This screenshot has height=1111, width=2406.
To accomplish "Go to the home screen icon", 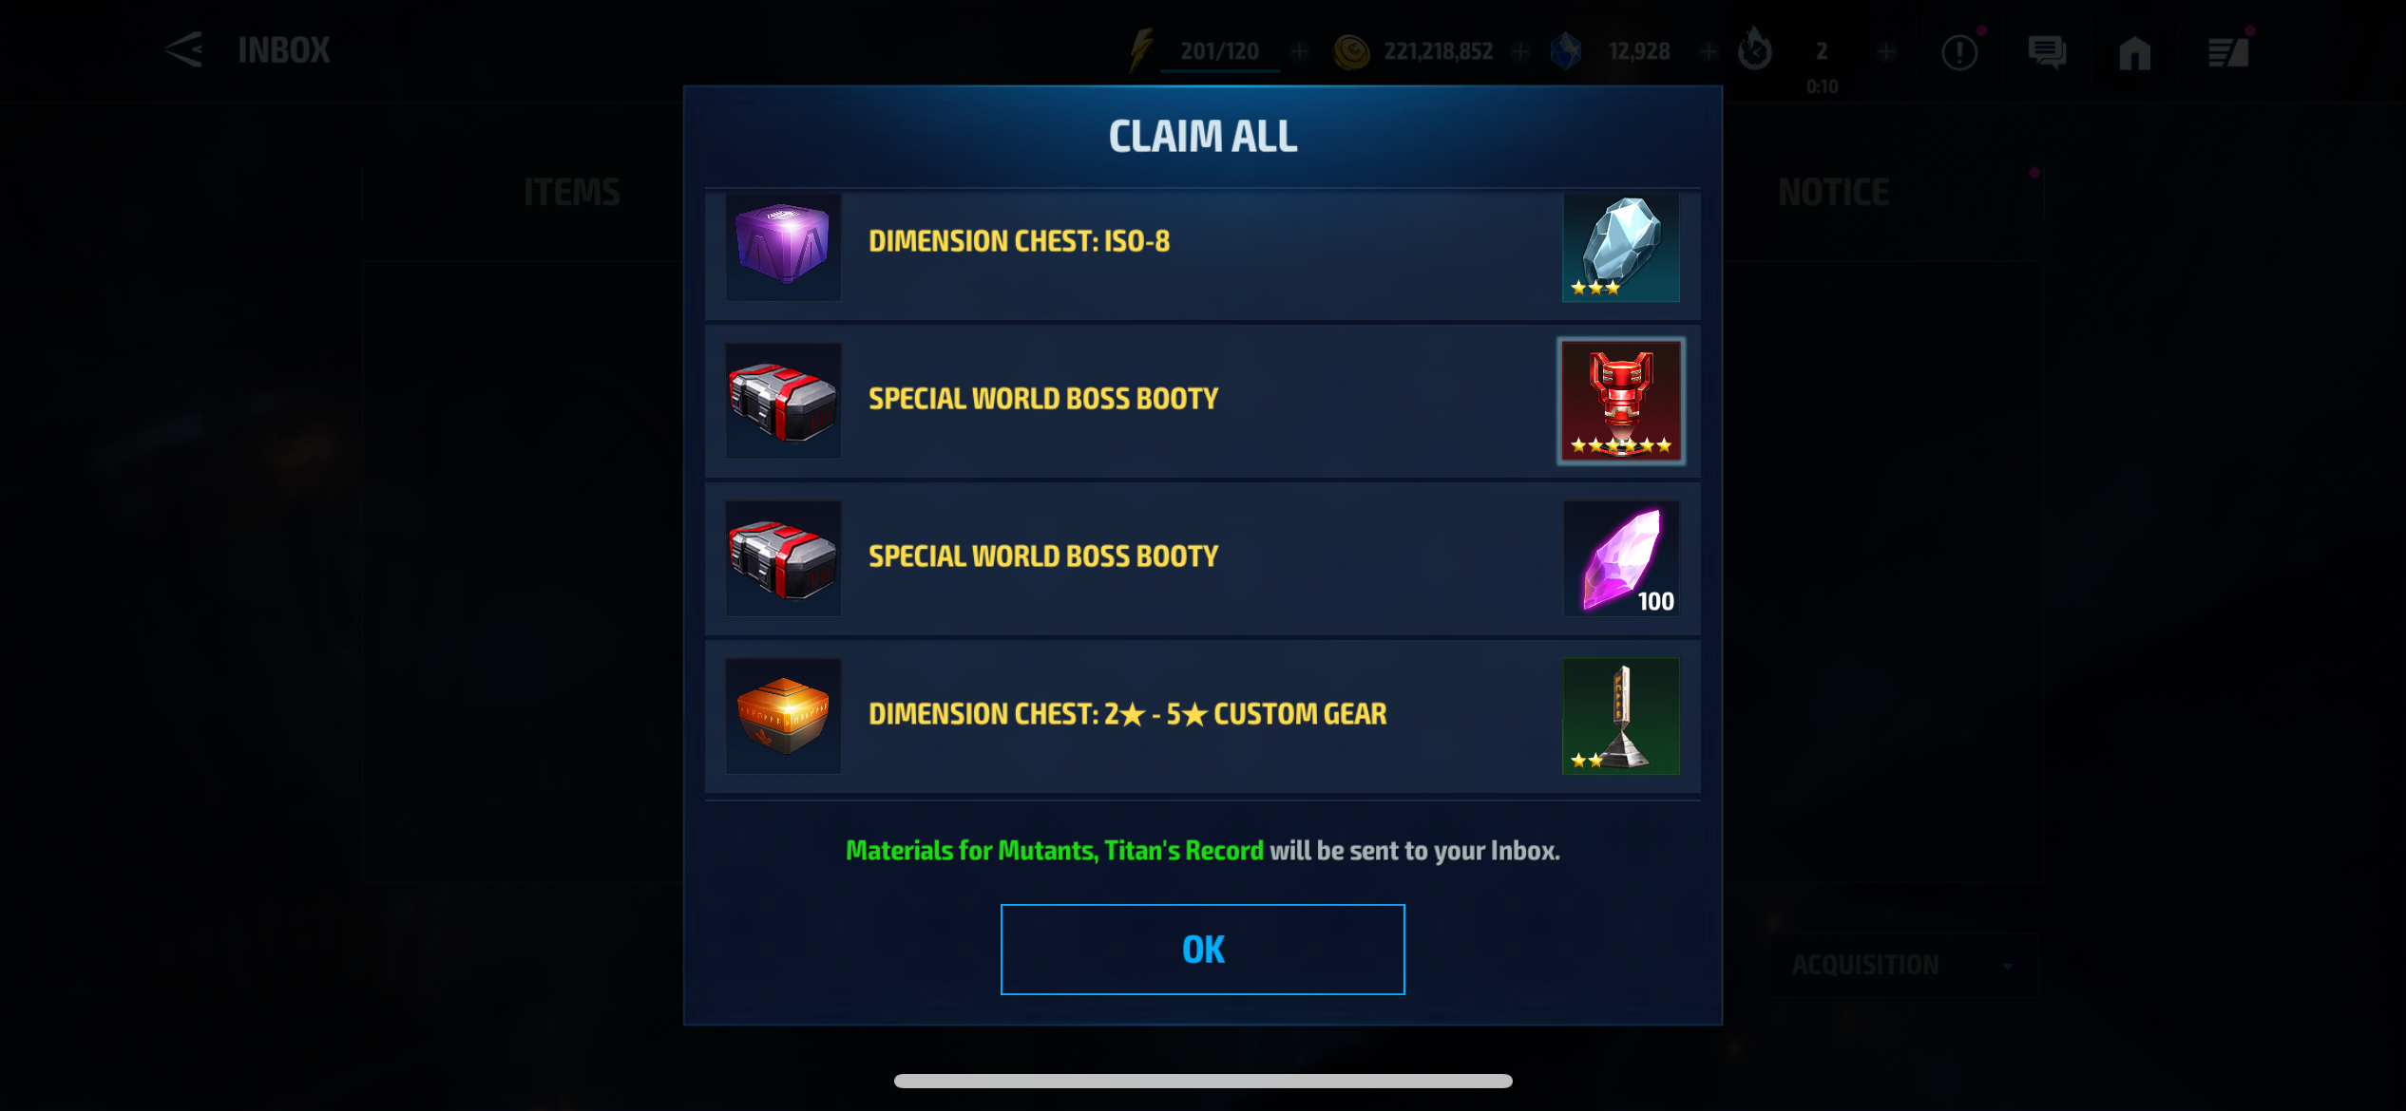I will (2134, 52).
